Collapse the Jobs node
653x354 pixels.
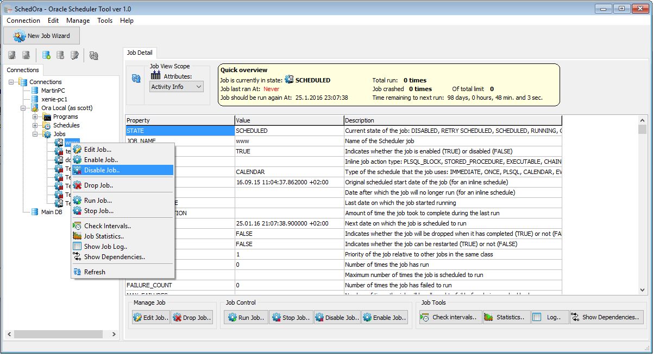[35, 134]
